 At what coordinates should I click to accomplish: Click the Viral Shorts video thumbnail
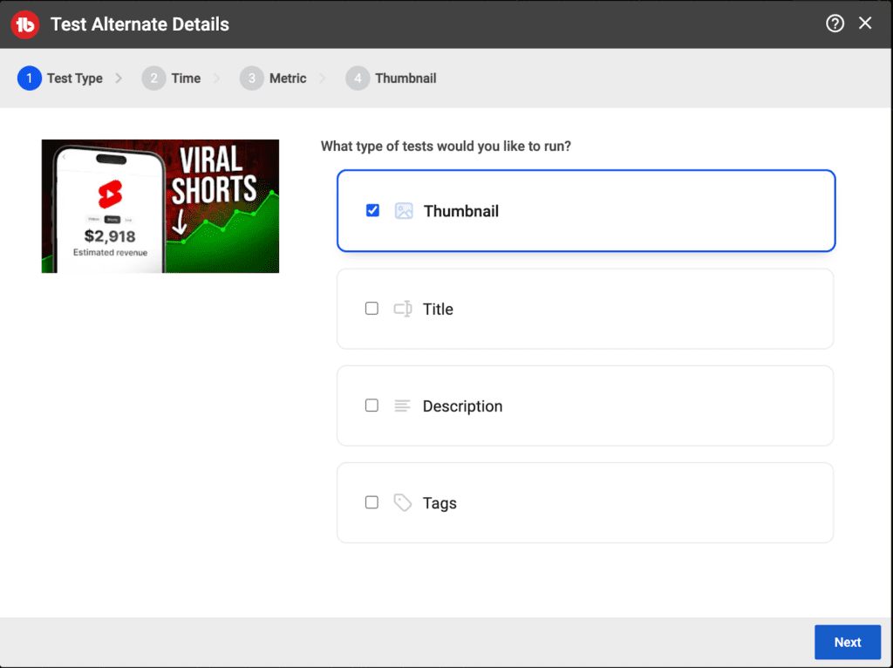click(x=160, y=206)
